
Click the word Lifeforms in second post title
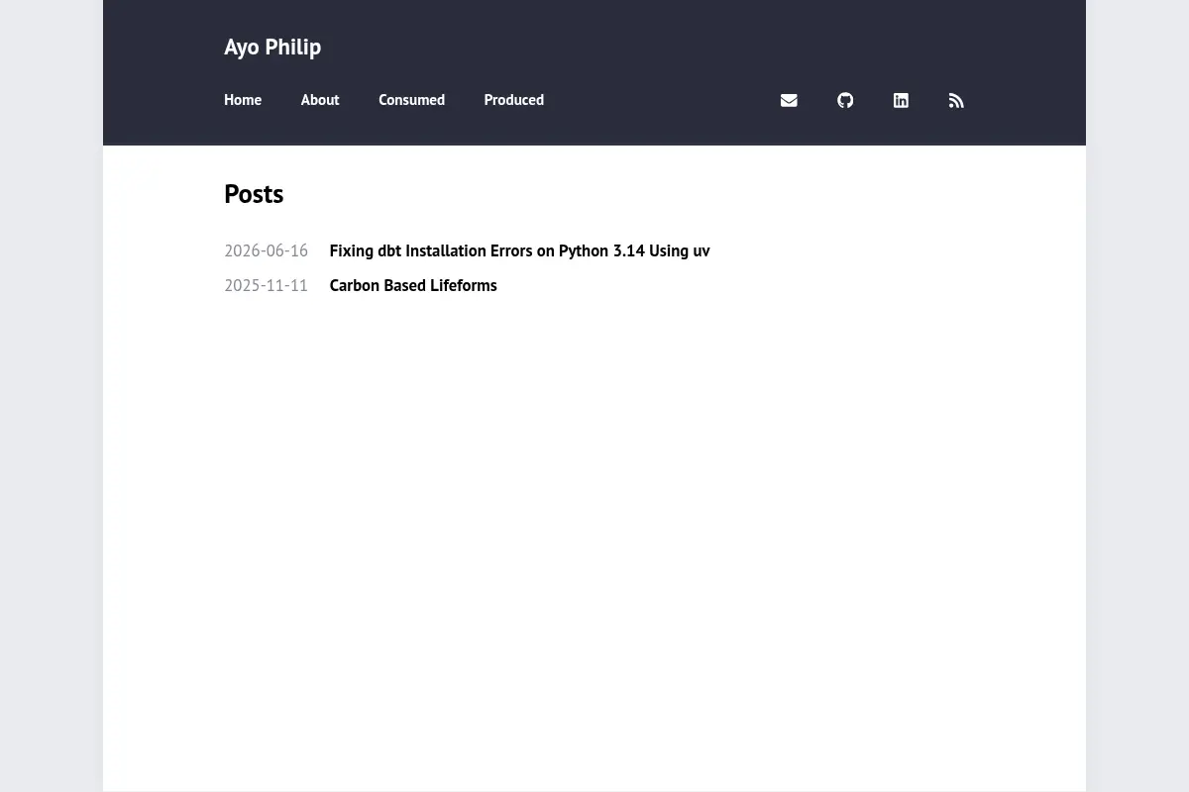pyautogui.click(x=464, y=285)
